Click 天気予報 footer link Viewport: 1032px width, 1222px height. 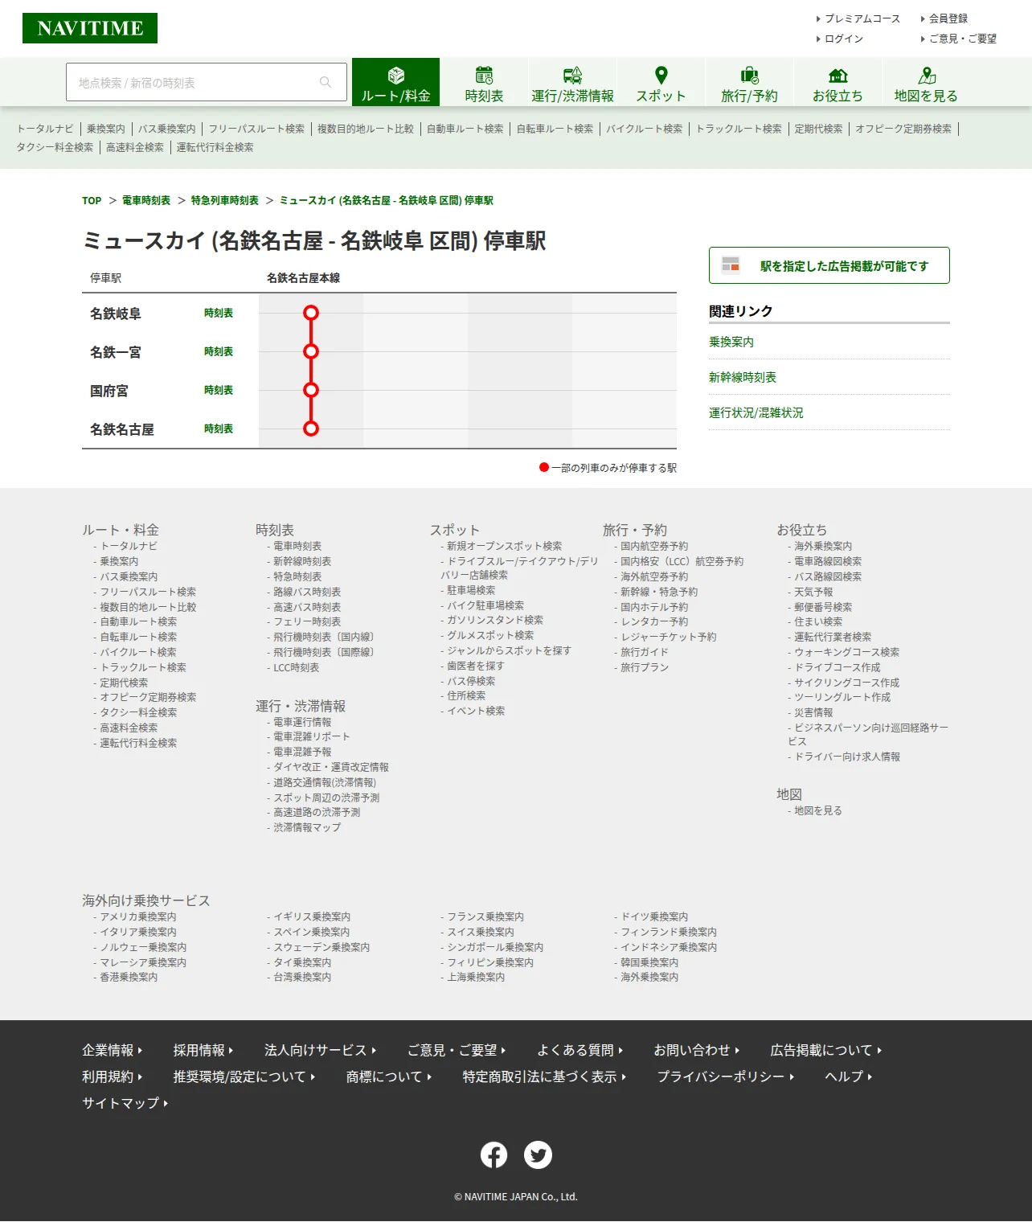click(x=813, y=592)
